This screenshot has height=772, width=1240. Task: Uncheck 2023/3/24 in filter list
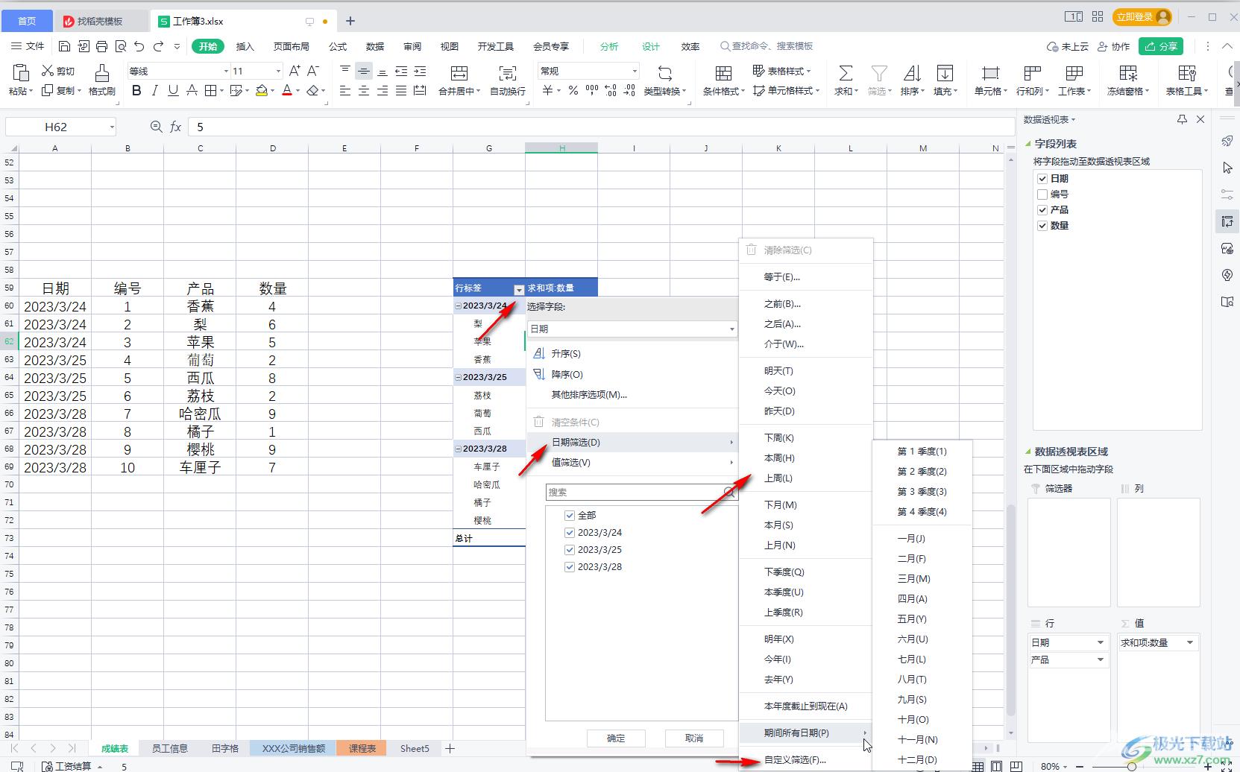[570, 532]
